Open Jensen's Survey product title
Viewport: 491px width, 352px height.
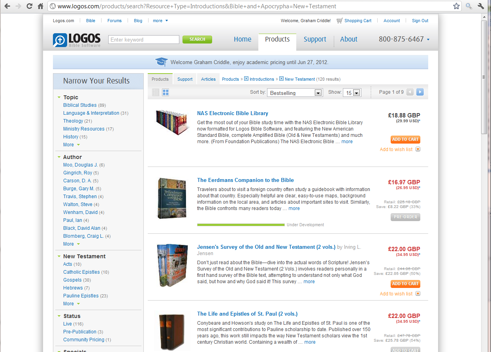(266, 247)
